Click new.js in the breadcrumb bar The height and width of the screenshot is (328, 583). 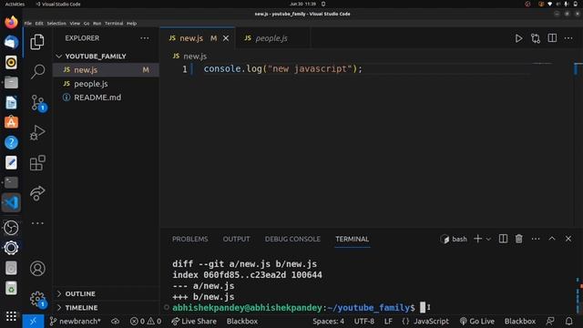pos(195,56)
